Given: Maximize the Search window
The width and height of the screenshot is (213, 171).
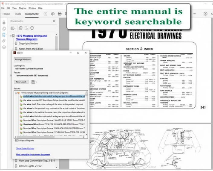Looking at the screenshot, I should (x=78, y=53).
